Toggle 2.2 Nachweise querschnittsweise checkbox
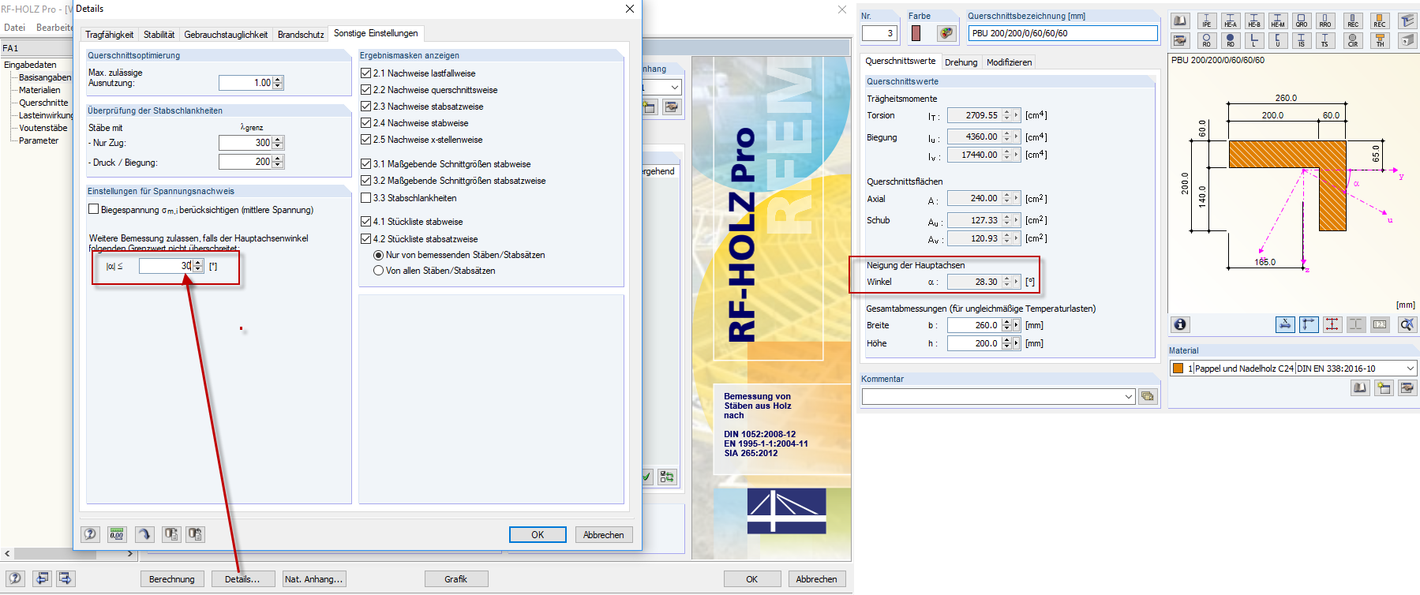 [365, 90]
